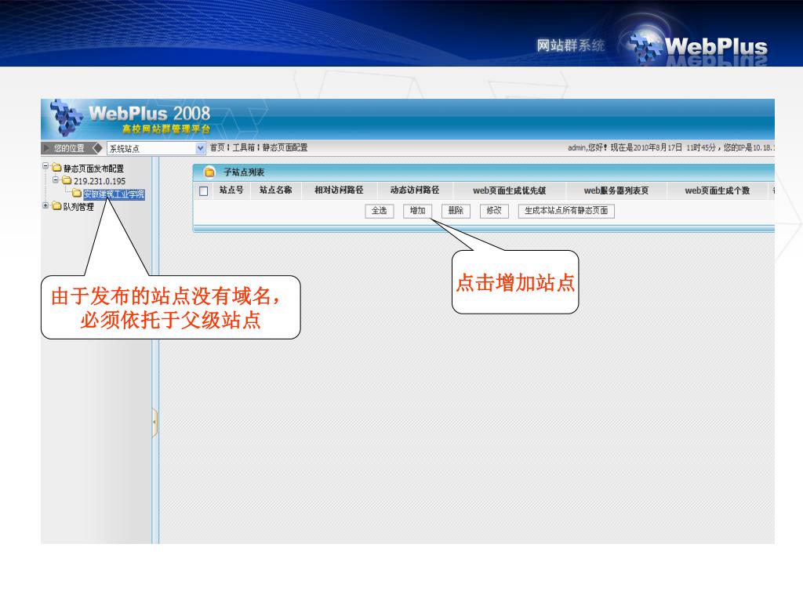Click the 相对访问路径 column header

pos(339,190)
